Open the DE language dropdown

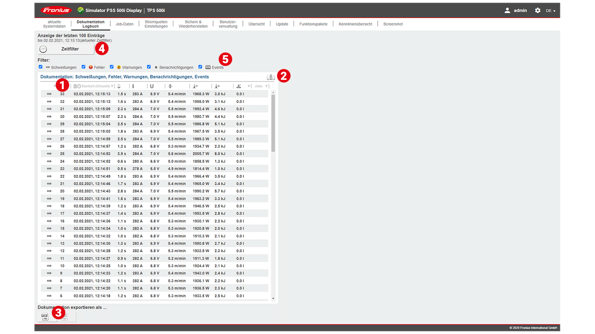pos(550,11)
